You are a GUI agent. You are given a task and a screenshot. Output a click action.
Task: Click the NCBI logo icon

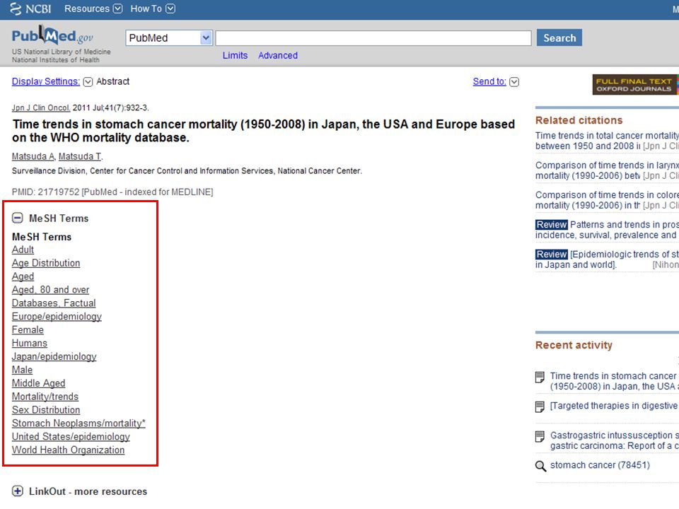point(16,8)
